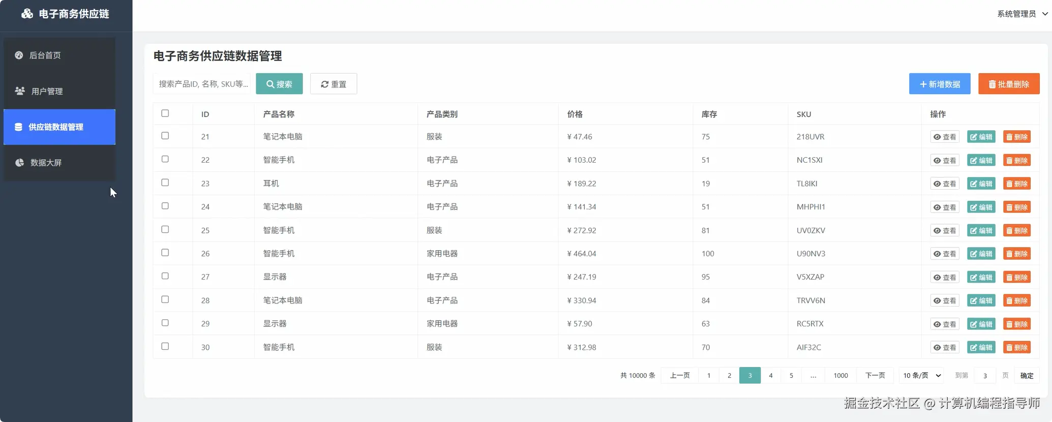Click the page number jump input
This screenshot has width=1052, height=422.
(985, 375)
